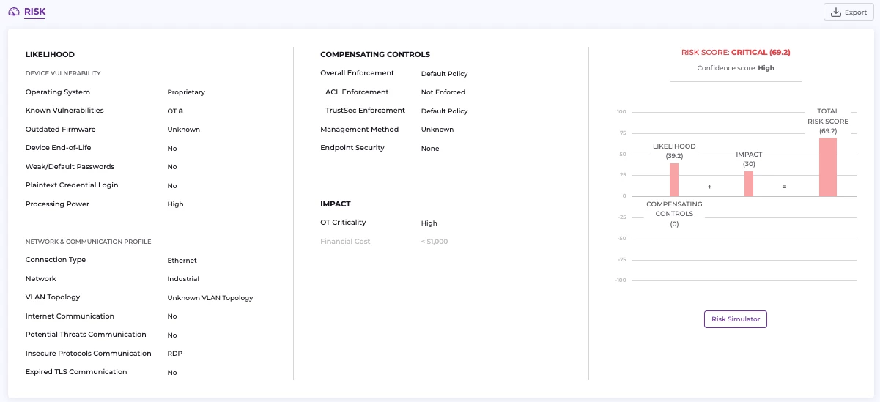Open the Known Vulnerabilities OT 8 value

[x=175, y=111]
